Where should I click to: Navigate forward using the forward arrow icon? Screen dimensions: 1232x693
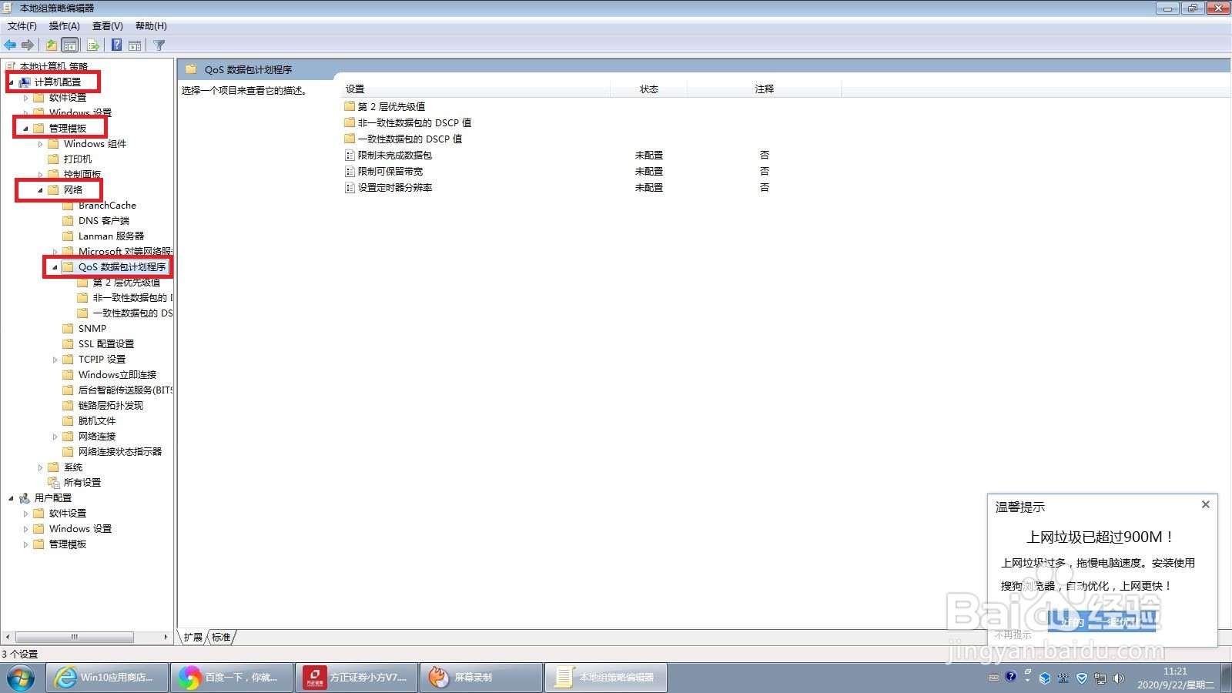point(28,45)
